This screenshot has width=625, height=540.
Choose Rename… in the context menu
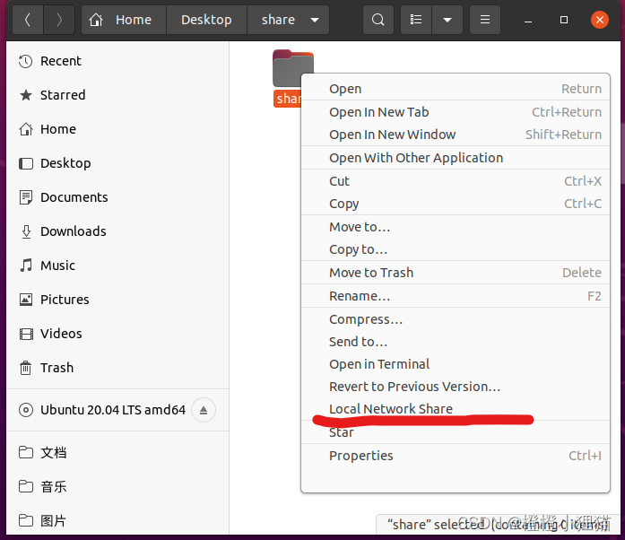point(456,296)
